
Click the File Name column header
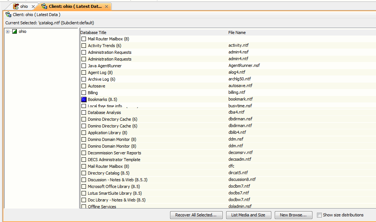point(236,33)
